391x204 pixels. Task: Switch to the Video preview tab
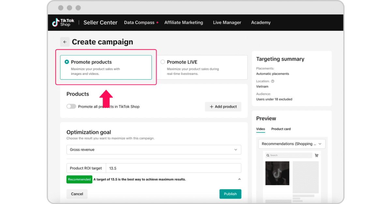(261, 129)
